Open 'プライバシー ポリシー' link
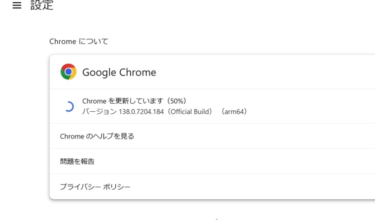The image size is (375, 220). 95,187
